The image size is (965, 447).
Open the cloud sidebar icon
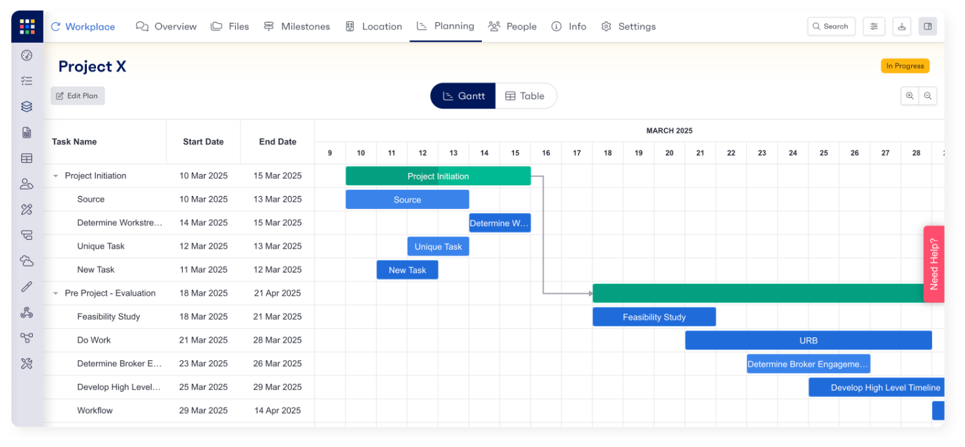coord(27,261)
